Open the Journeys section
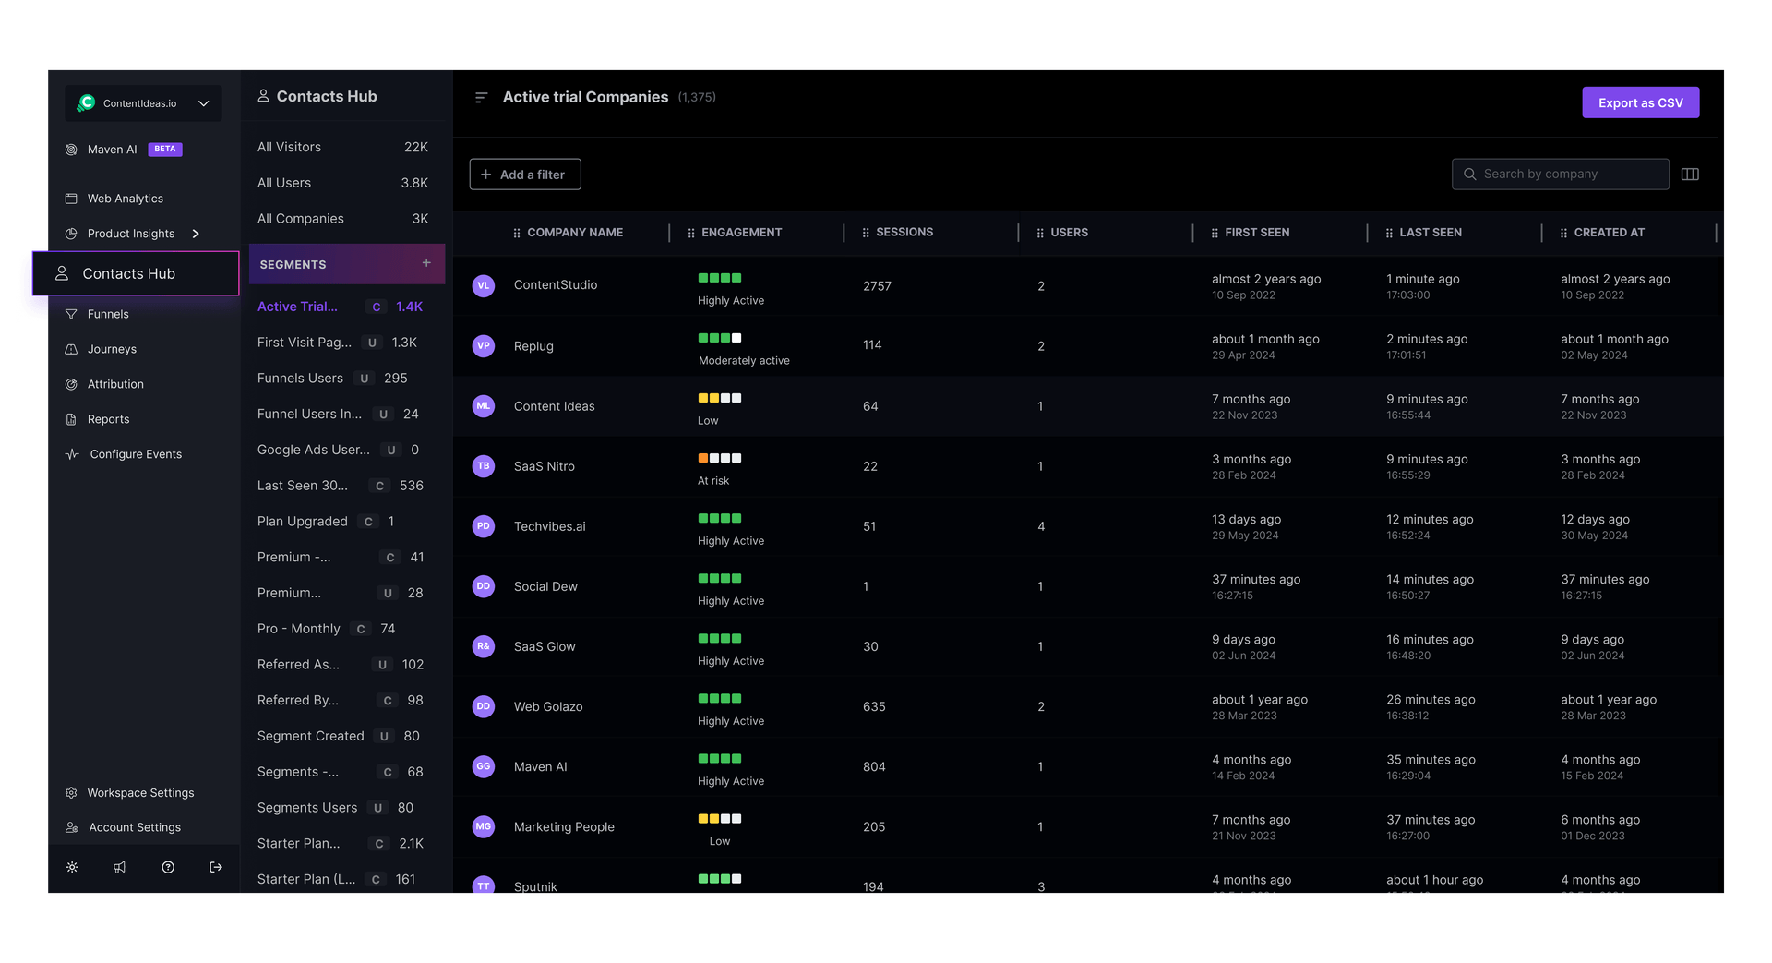1772x963 pixels. tap(112, 348)
